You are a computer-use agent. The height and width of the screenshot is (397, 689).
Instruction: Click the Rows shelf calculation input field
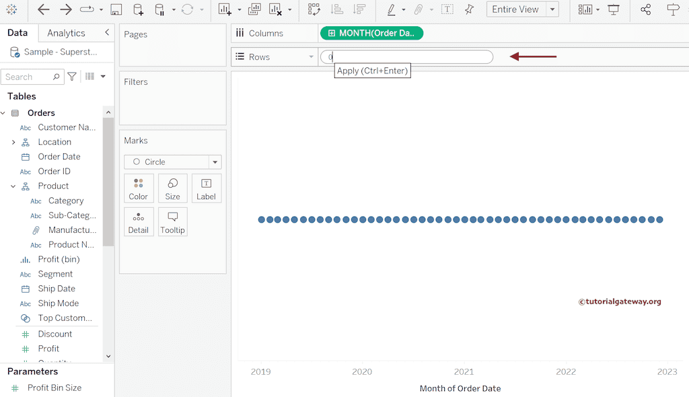coord(407,57)
